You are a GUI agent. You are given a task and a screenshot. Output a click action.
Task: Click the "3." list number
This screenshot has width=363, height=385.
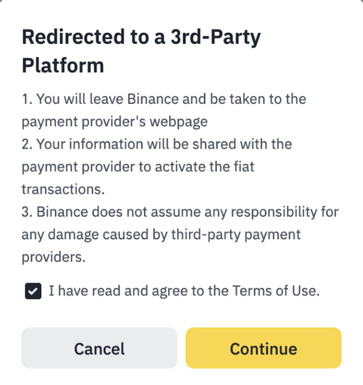coord(27,212)
